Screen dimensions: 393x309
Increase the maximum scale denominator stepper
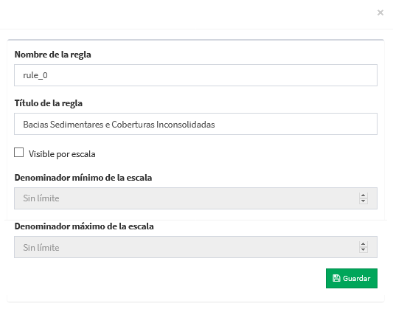pos(363,244)
